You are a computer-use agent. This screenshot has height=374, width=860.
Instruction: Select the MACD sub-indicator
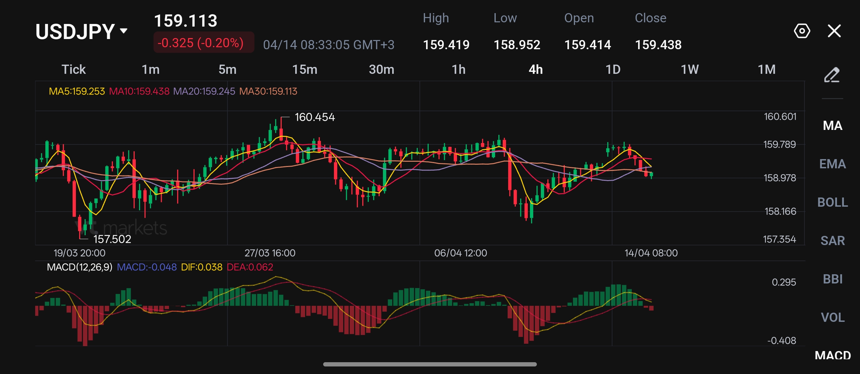click(832, 355)
